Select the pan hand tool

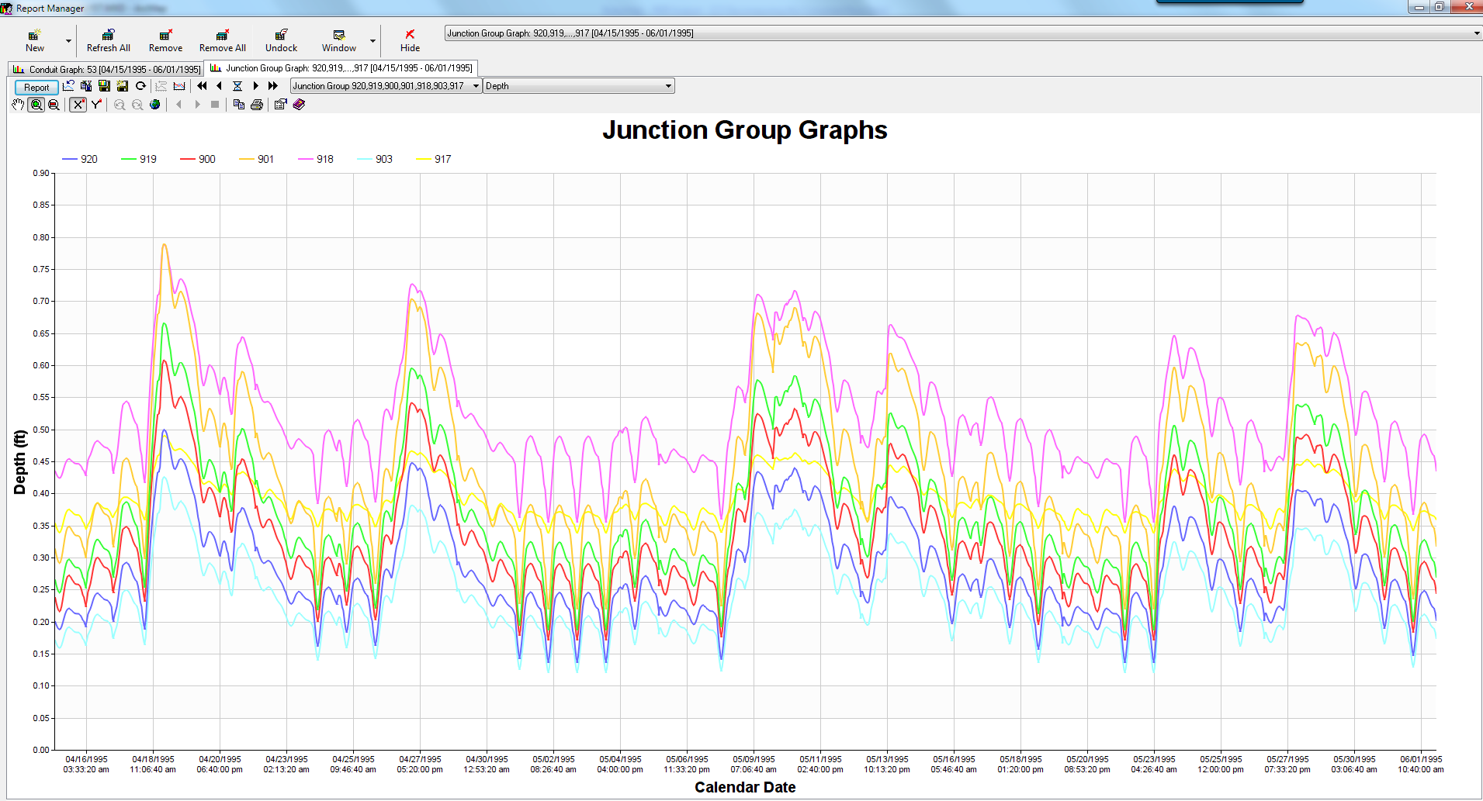[x=18, y=105]
